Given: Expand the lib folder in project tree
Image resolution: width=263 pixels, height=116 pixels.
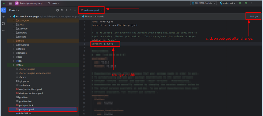Looking at the screenshot, I should click(14, 61).
